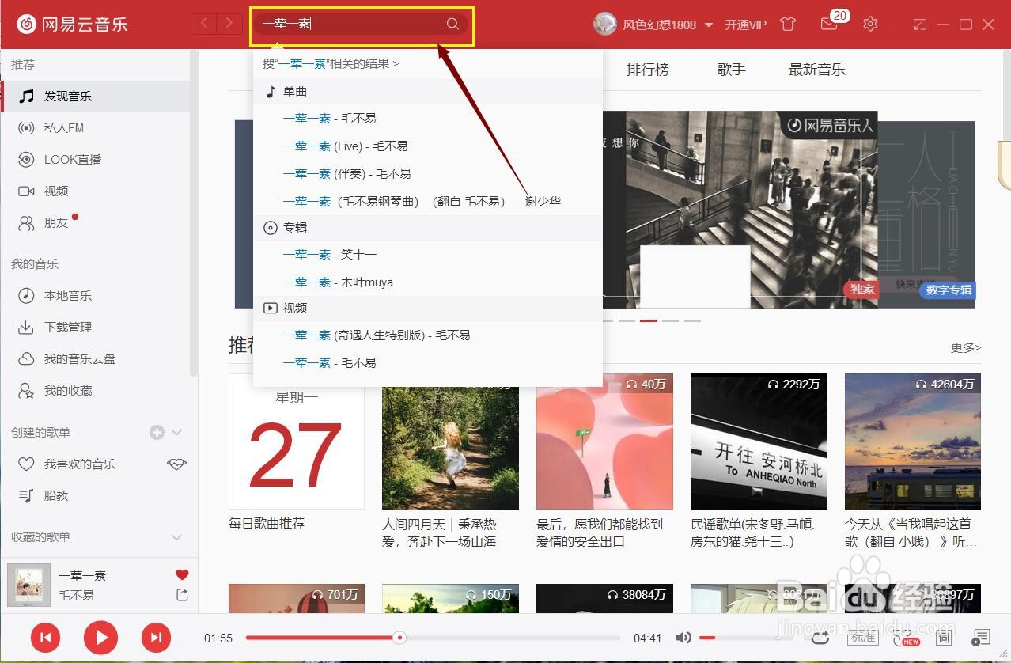1011x663 pixels.
Task: Switch to the 歌手 tab
Action: click(732, 69)
